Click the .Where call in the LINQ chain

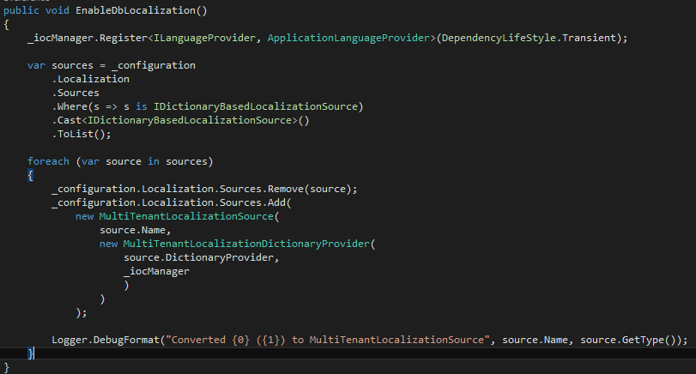[70, 106]
